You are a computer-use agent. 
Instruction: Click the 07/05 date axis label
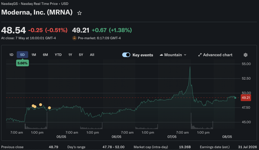click(x=172, y=137)
